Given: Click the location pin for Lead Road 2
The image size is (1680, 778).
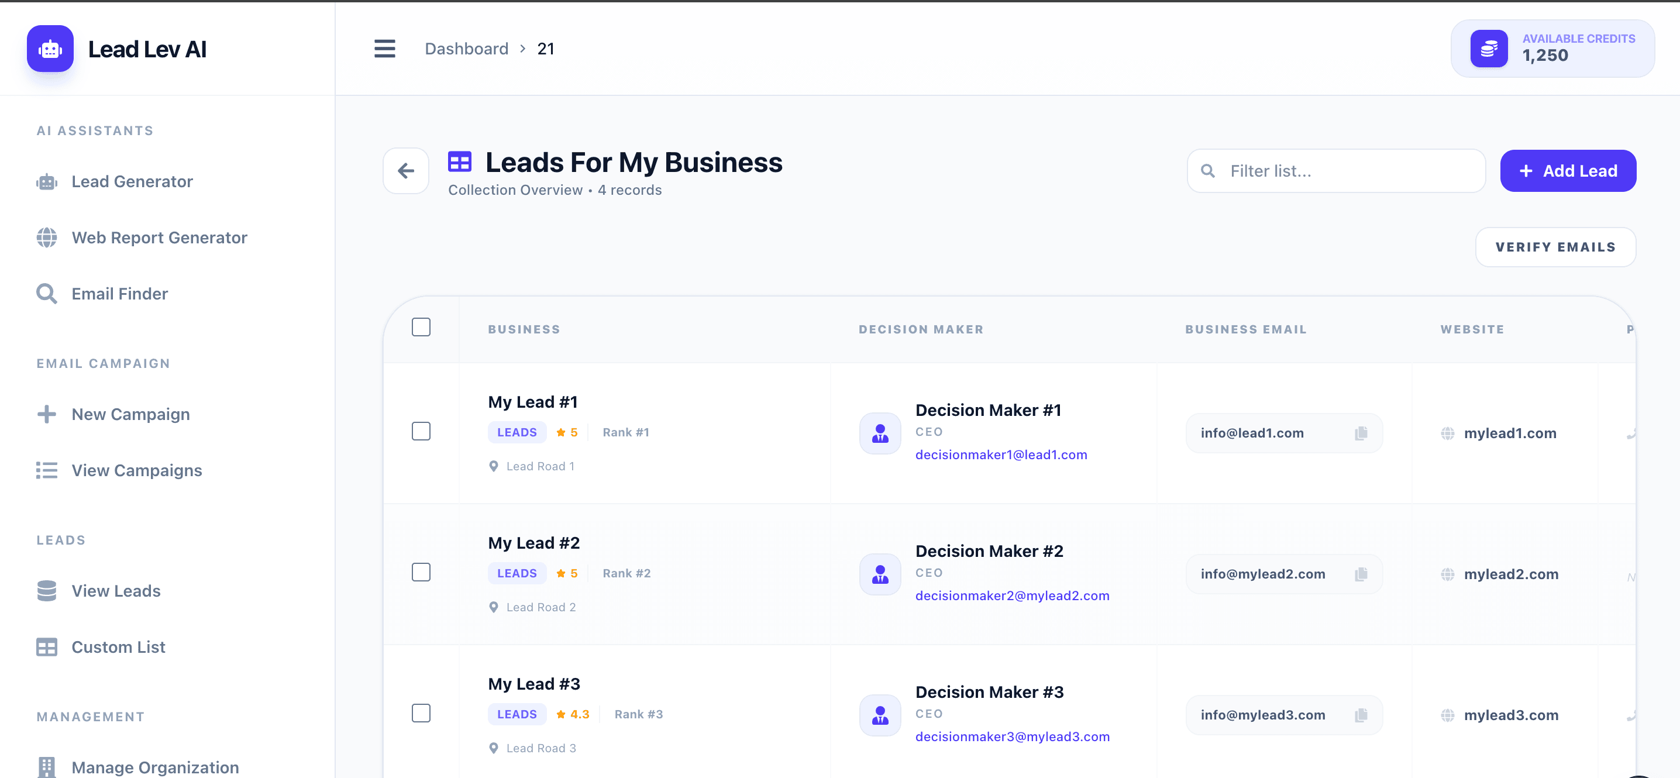Looking at the screenshot, I should tap(494, 607).
